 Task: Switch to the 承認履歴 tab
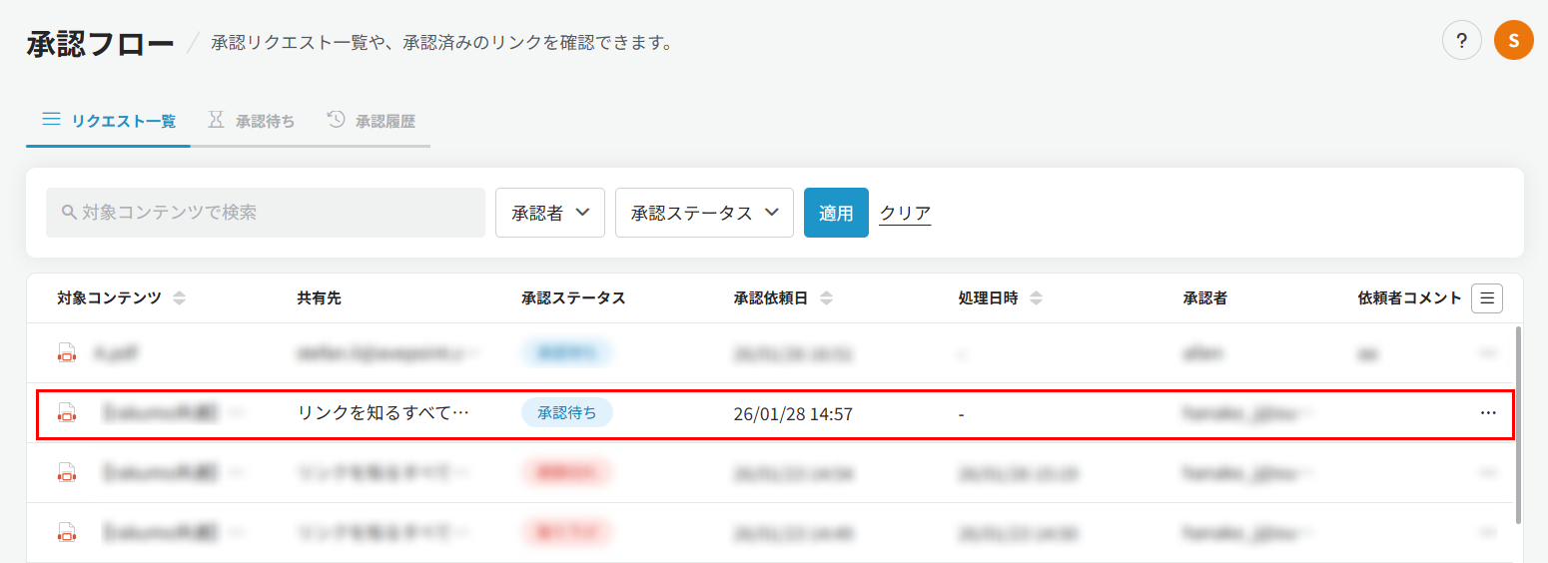(371, 121)
